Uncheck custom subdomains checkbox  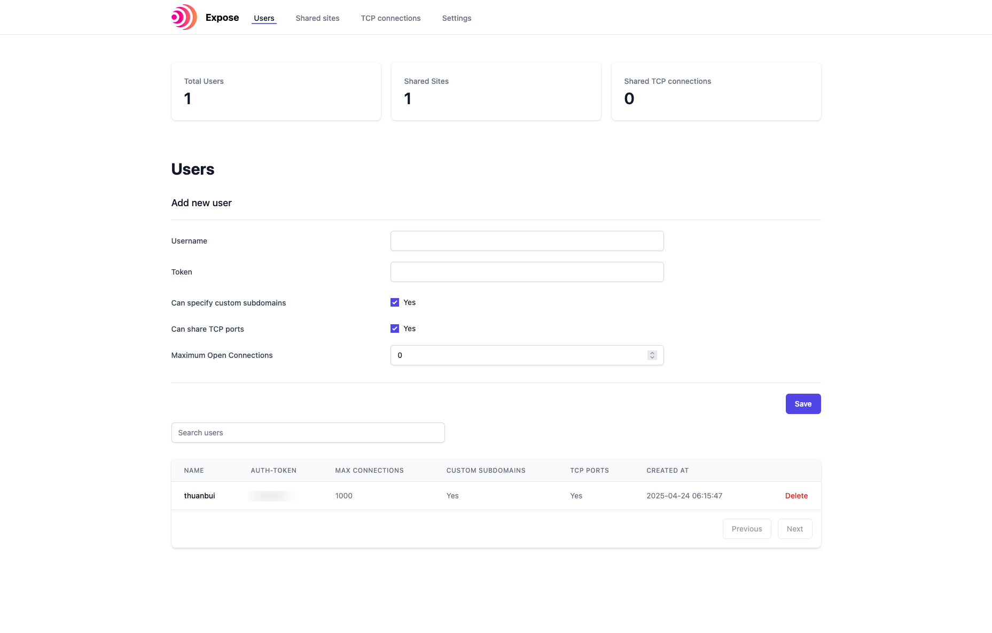click(395, 302)
